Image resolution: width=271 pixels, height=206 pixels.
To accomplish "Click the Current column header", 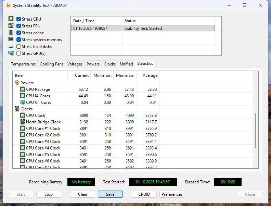I will click(79, 75).
